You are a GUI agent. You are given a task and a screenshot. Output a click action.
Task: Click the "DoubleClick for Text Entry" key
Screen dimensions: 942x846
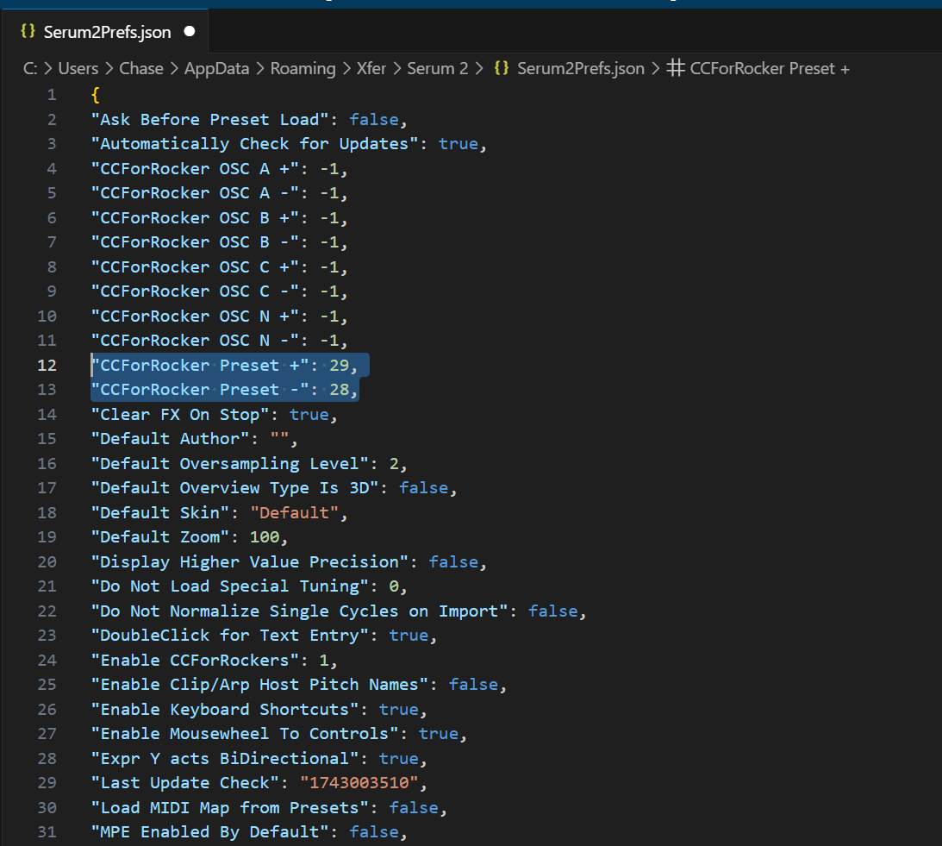[229, 636]
